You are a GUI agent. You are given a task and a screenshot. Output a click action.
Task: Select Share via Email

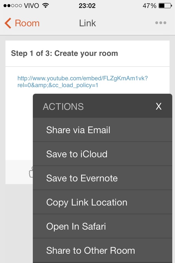coord(78,130)
